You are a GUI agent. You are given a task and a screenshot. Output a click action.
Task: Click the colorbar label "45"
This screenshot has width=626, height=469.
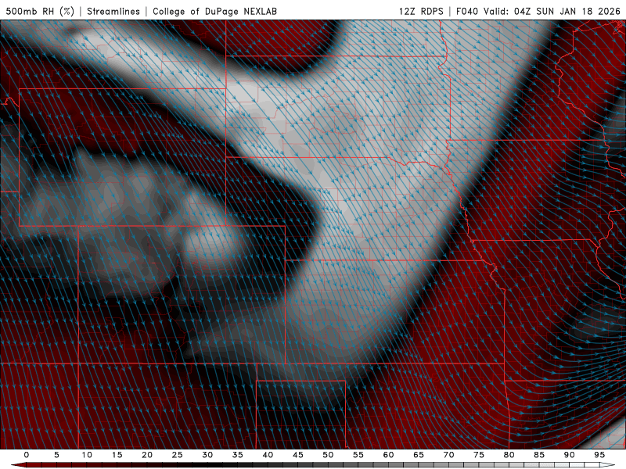click(298, 455)
